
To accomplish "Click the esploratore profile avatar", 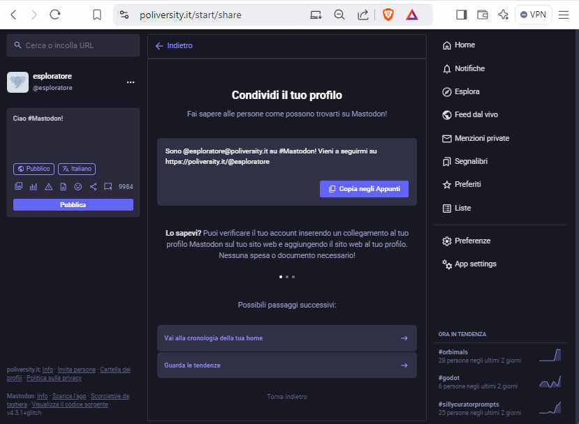I will click(17, 82).
